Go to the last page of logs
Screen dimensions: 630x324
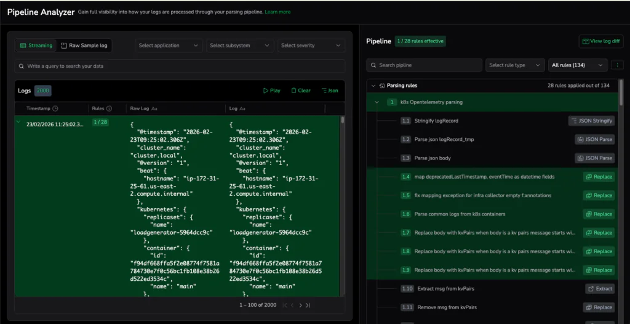click(308, 305)
